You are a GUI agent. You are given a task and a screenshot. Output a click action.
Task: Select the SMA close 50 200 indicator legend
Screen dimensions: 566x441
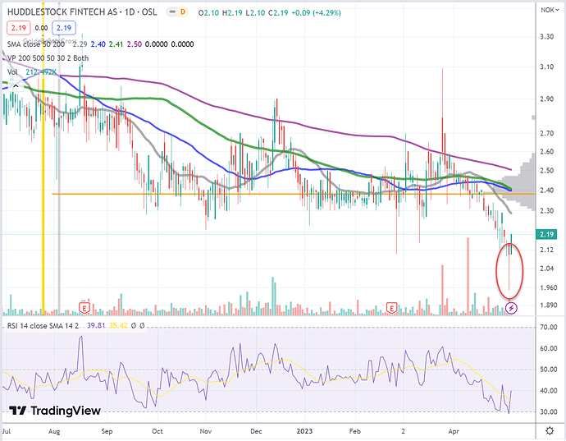36,44
